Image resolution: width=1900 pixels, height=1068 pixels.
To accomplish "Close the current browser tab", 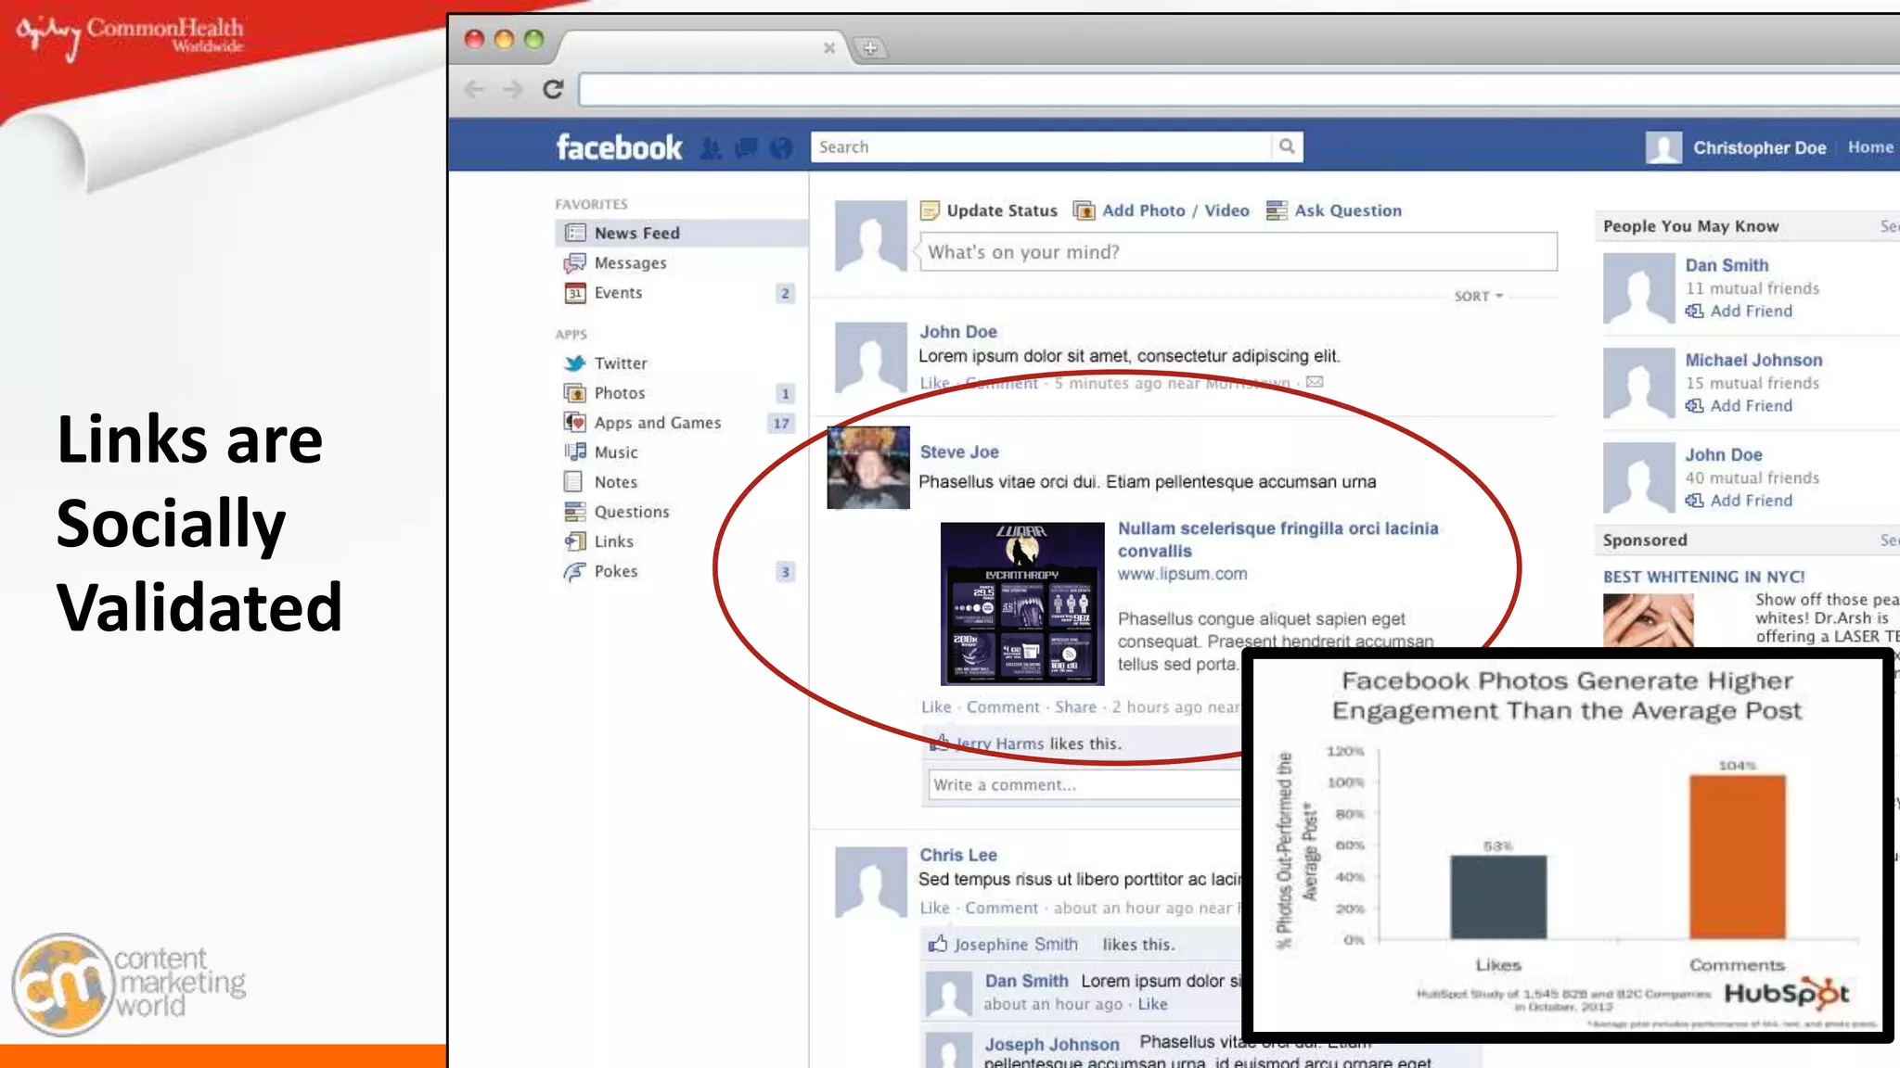I will pos(829,47).
